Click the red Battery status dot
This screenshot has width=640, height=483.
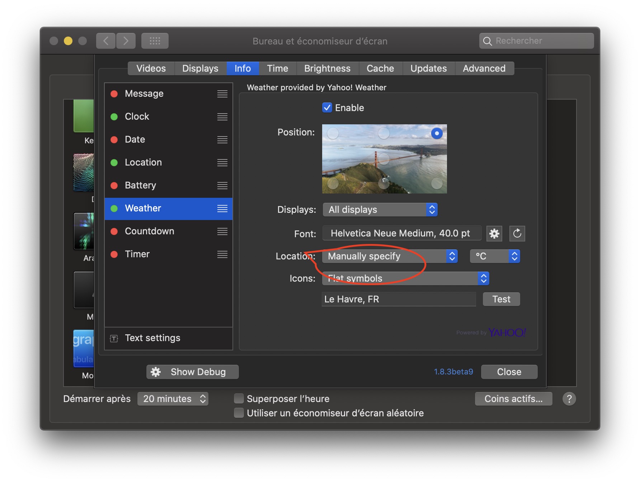(x=114, y=186)
